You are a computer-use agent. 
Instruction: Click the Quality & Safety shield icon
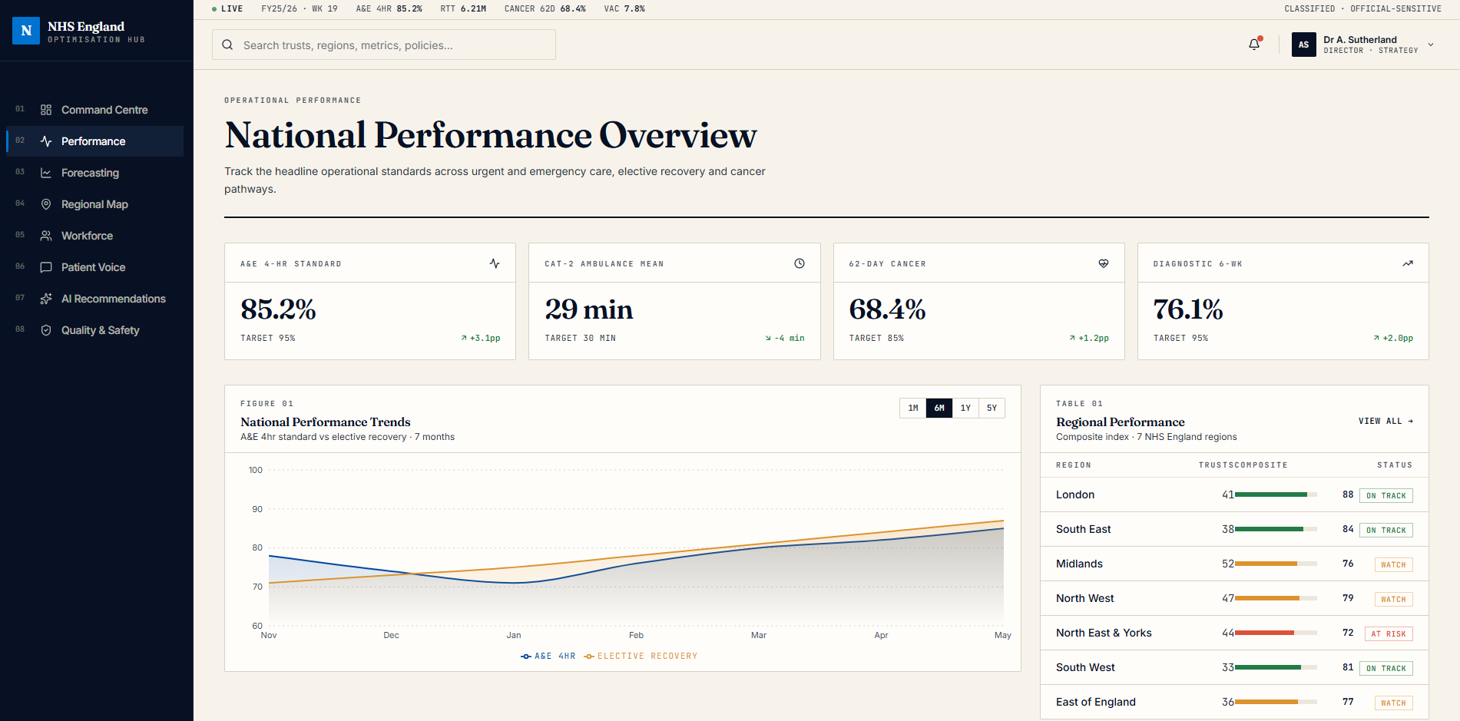click(46, 330)
